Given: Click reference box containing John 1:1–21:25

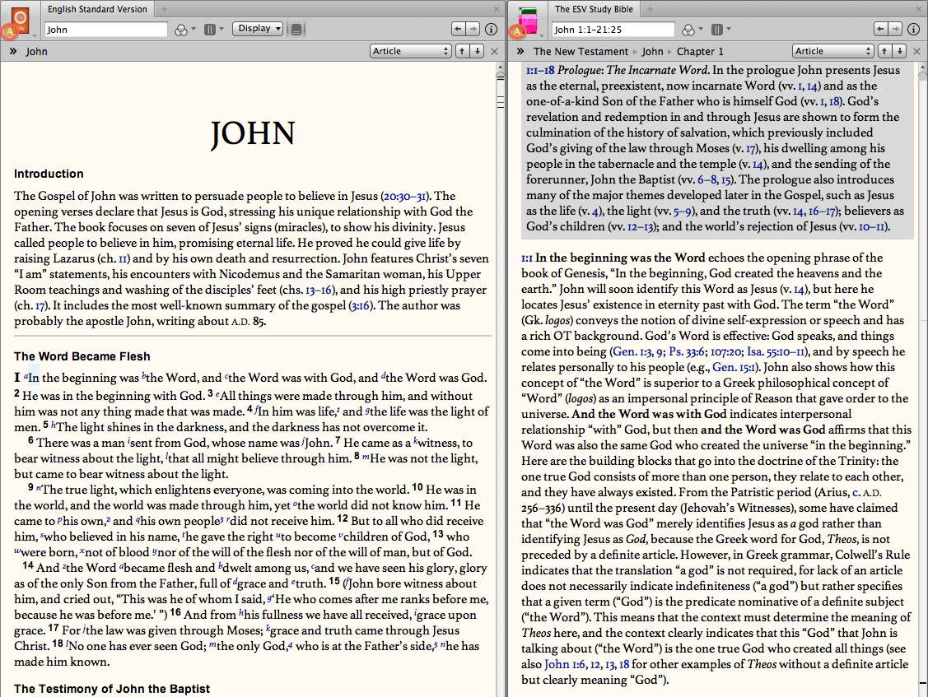Looking at the screenshot, I should pyautogui.click(x=613, y=30).
